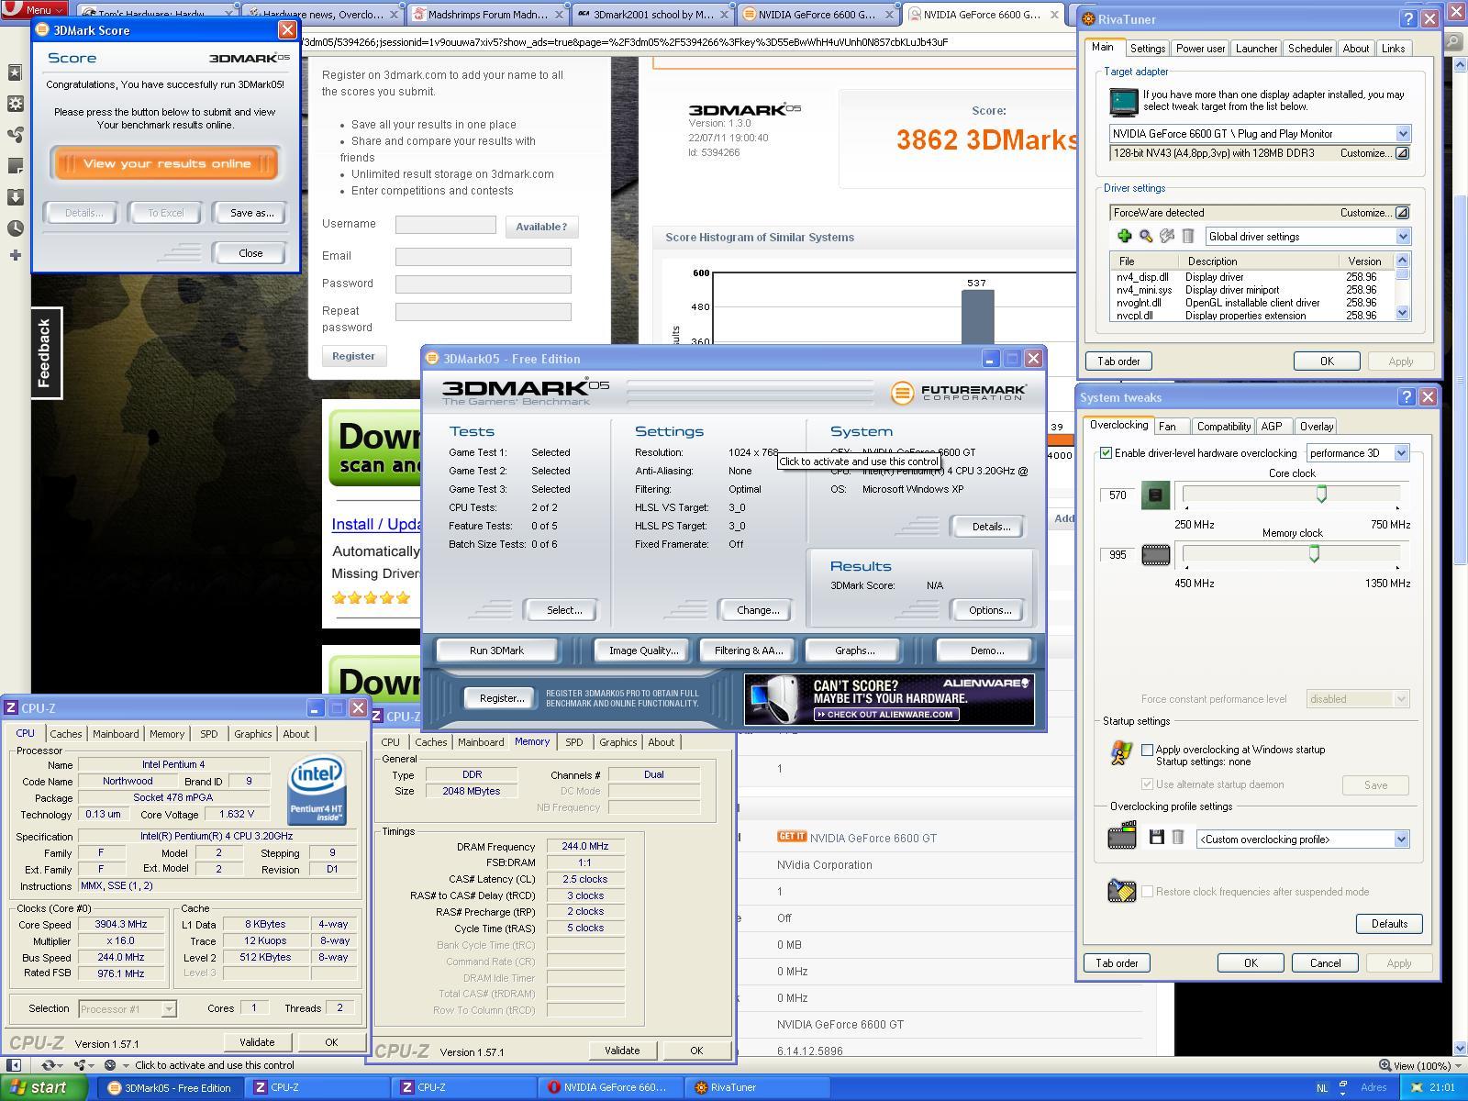The width and height of the screenshot is (1468, 1101).
Task: Switch to RivaTuner Scheduler tab
Action: (x=1309, y=49)
